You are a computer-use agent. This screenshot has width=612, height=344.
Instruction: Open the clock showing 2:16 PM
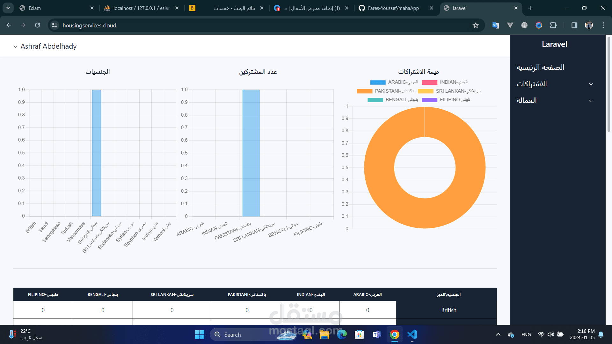pyautogui.click(x=582, y=334)
